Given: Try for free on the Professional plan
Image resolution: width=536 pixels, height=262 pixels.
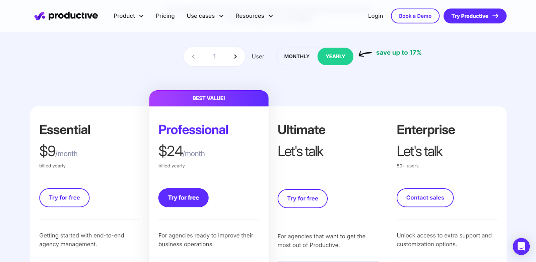Looking at the screenshot, I should [183, 197].
